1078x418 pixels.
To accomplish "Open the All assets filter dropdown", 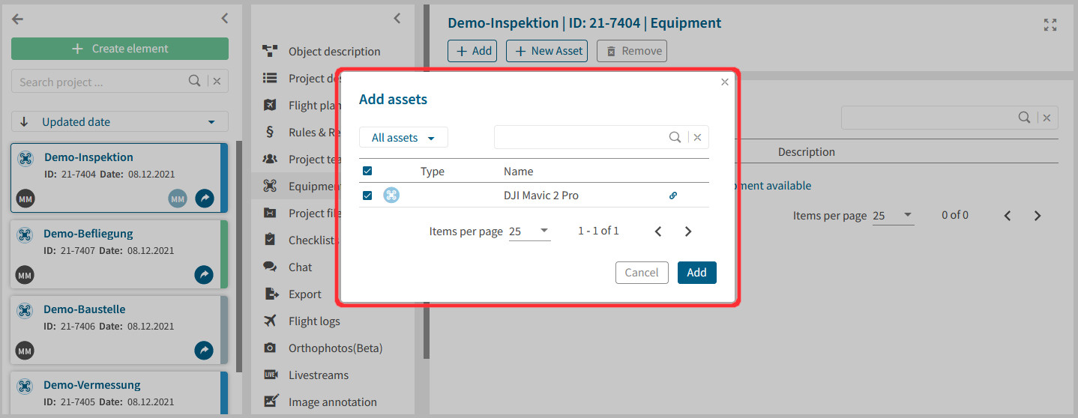I will 403,138.
